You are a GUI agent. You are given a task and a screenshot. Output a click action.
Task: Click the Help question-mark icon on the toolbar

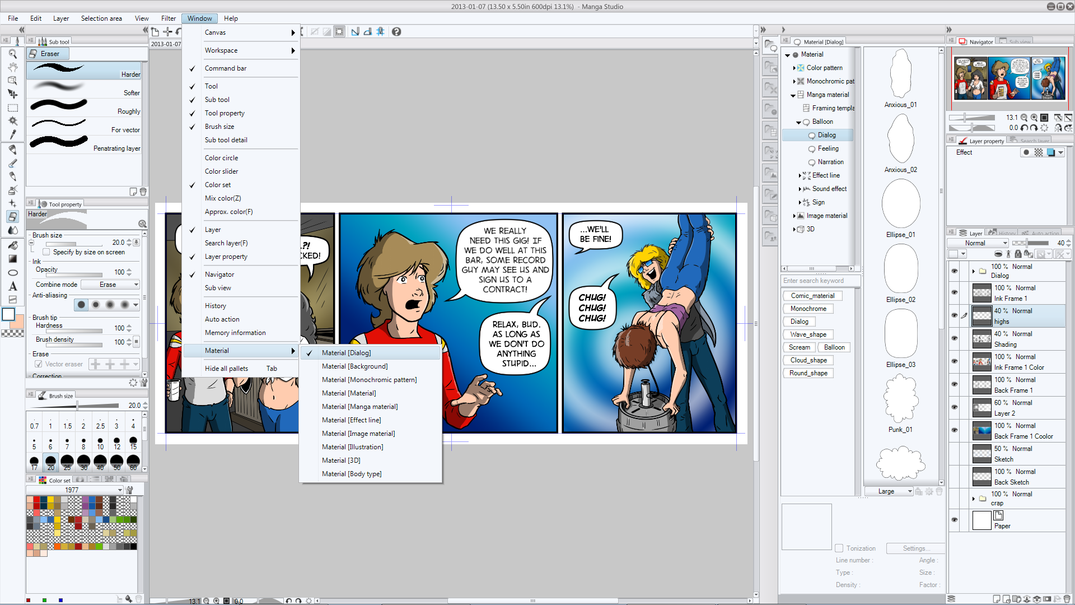(397, 32)
